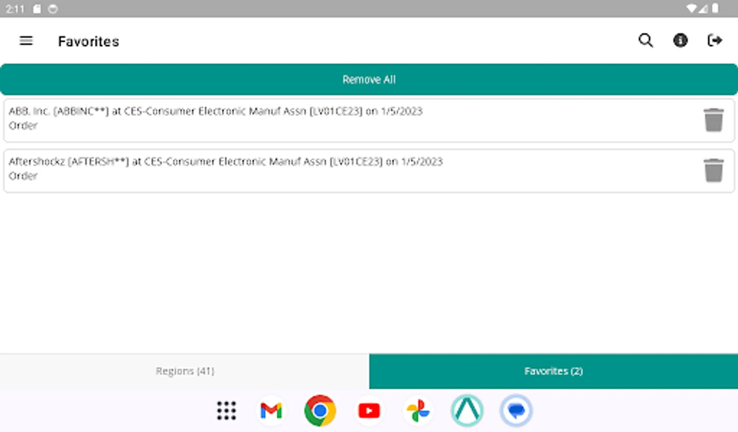Delete the ABB, Inc. favorite entry
The width and height of the screenshot is (738, 432).
[x=714, y=120]
